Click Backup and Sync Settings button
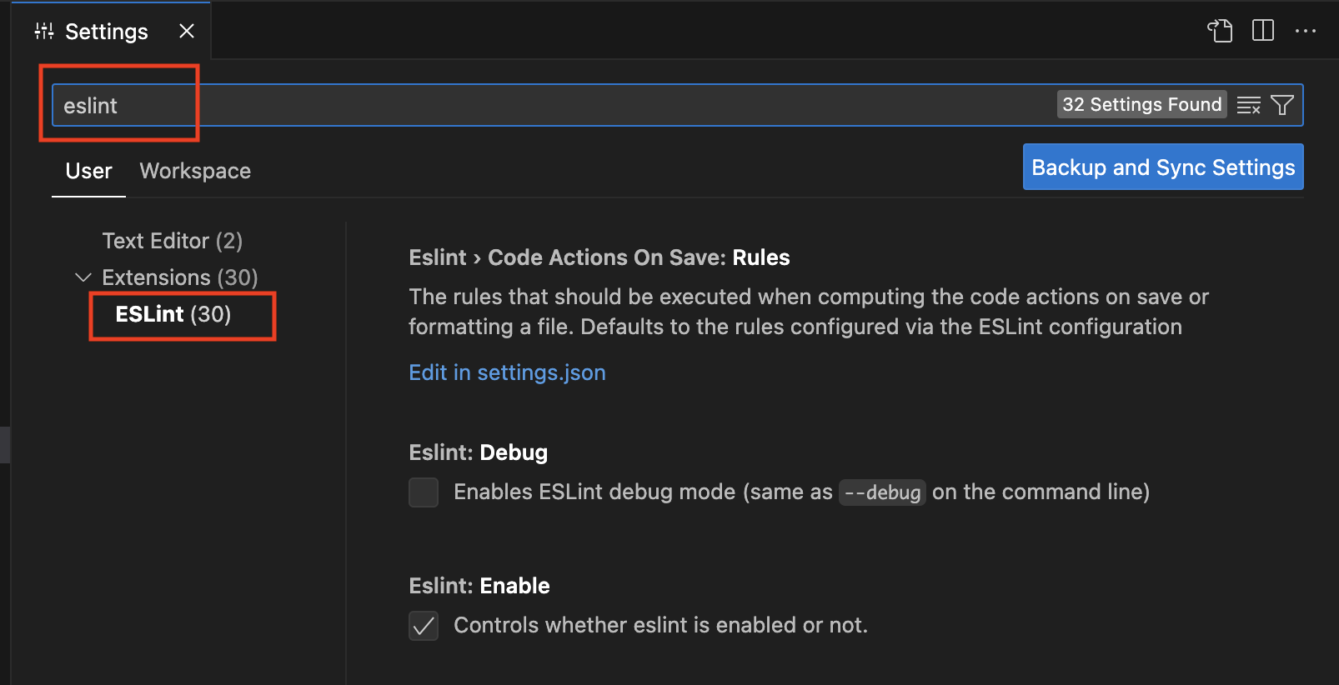Image resolution: width=1339 pixels, height=685 pixels. [1163, 167]
